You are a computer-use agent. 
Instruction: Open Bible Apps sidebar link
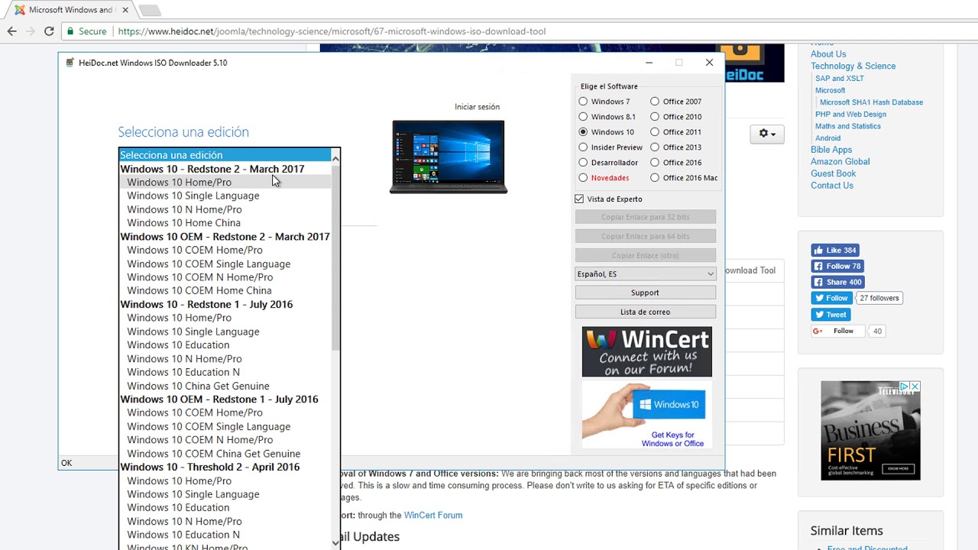(x=831, y=150)
